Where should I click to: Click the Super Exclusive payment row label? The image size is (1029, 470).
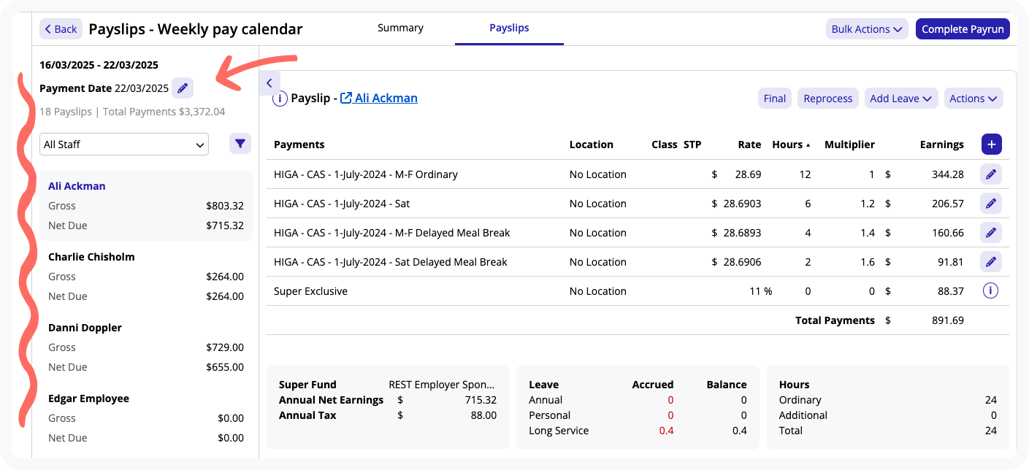click(x=311, y=291)
